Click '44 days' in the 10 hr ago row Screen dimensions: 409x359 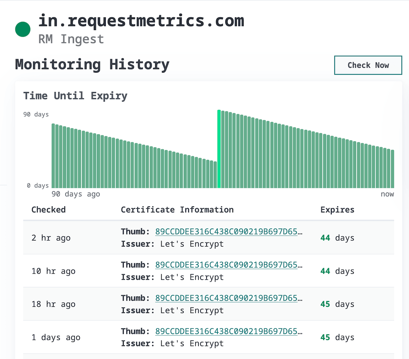[x=337, y=271]
